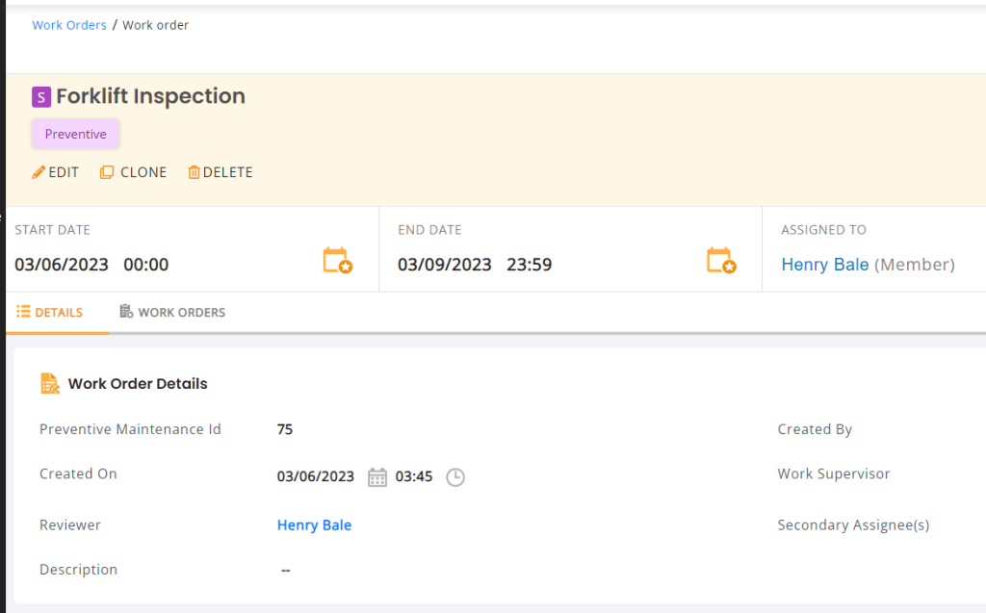Click the trash delete icon
This screenshot has height=613, width=986.
pos(194,172)
